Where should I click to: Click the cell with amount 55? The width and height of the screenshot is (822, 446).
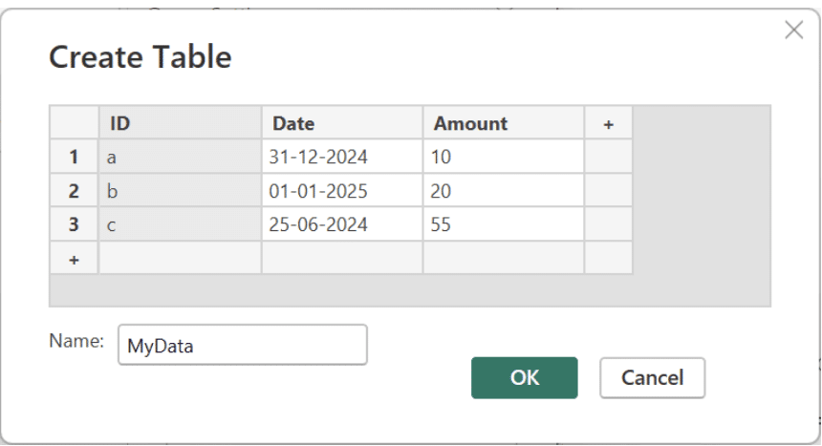pyautogui.click(x=504, y=225)
